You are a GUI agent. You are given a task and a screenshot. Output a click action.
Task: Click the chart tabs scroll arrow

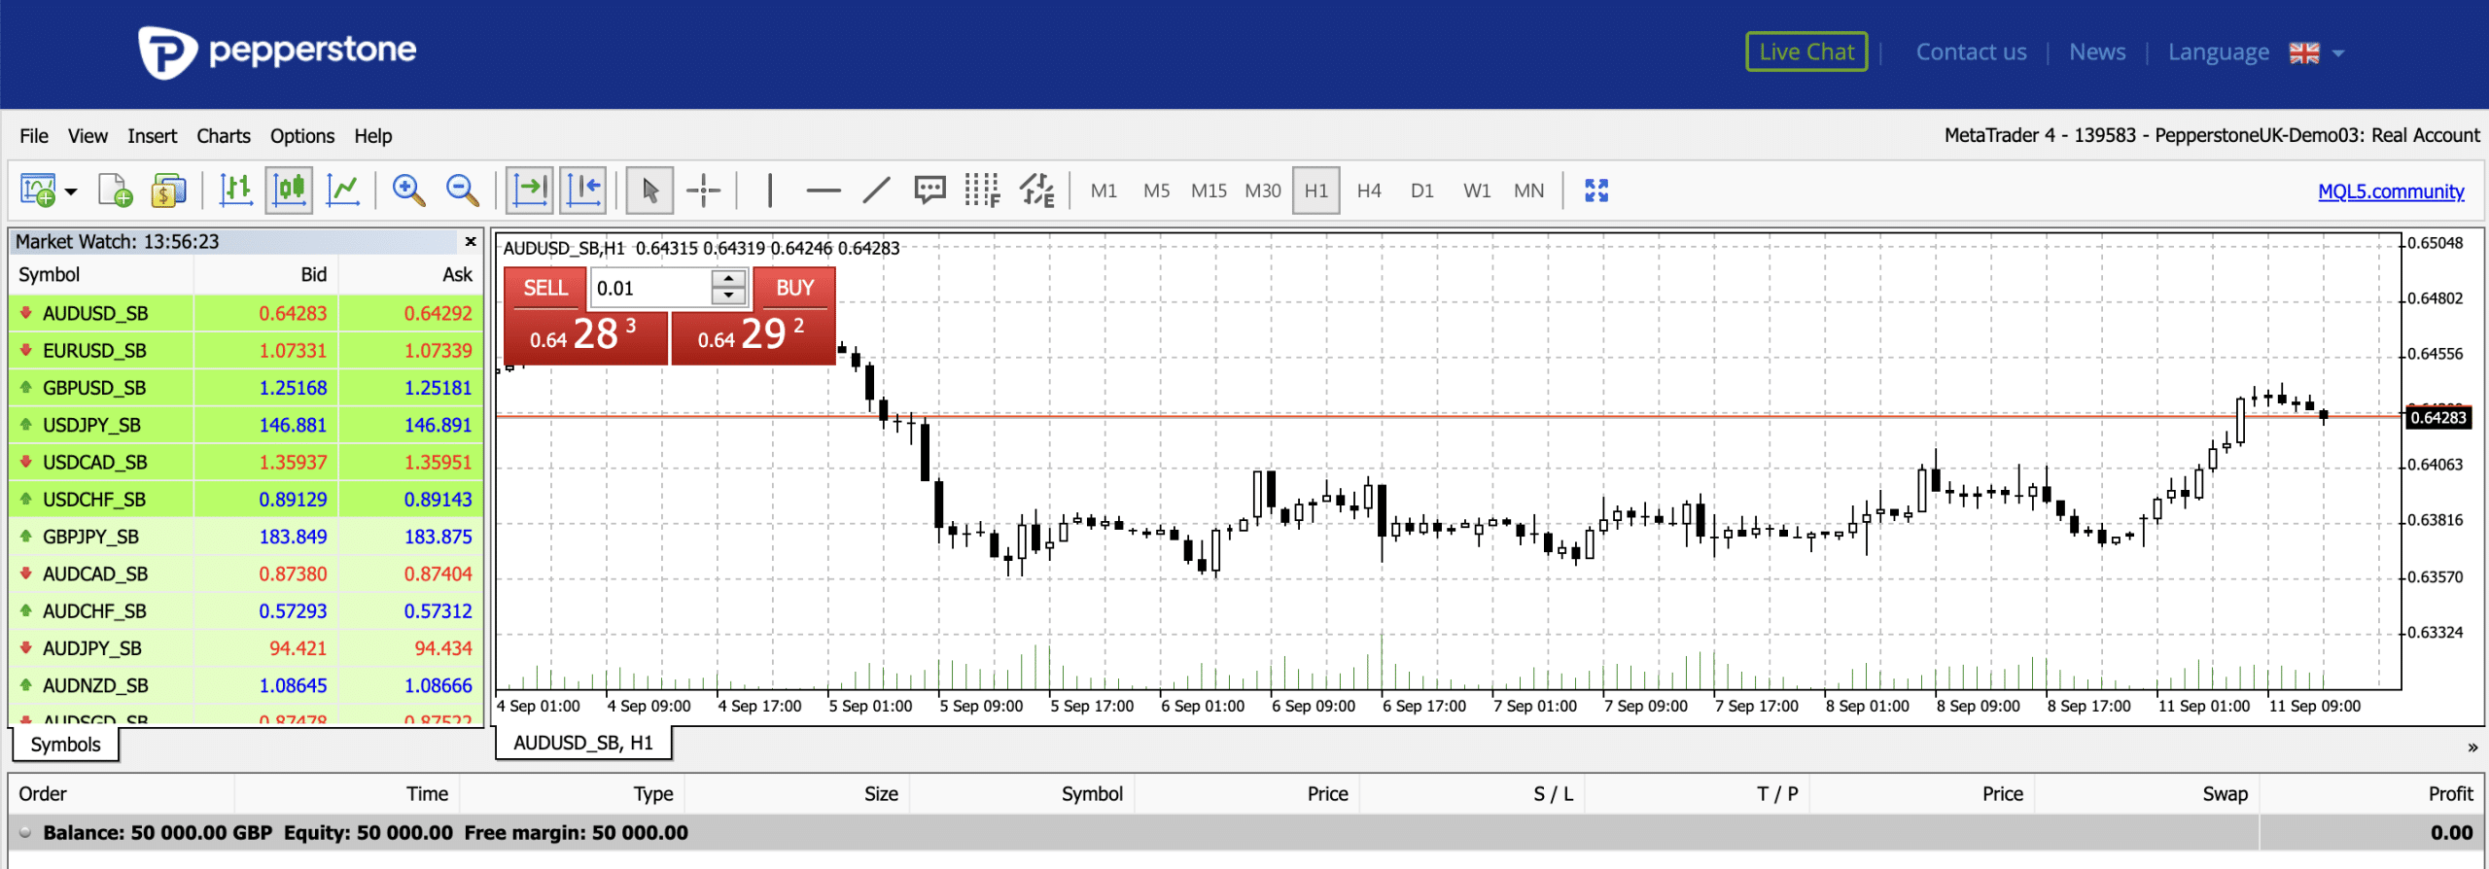(2471, 747)
